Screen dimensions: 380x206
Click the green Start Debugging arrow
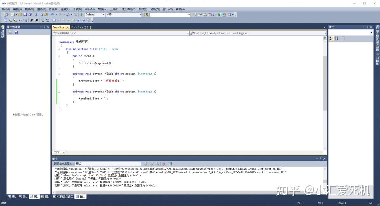tap(82, 15)
